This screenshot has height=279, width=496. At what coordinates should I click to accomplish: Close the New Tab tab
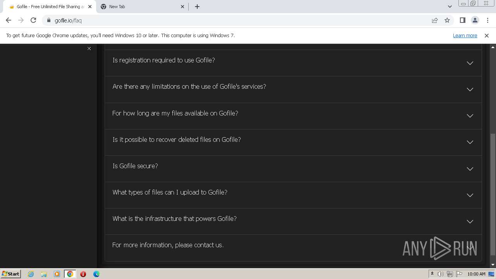(183, 7)
